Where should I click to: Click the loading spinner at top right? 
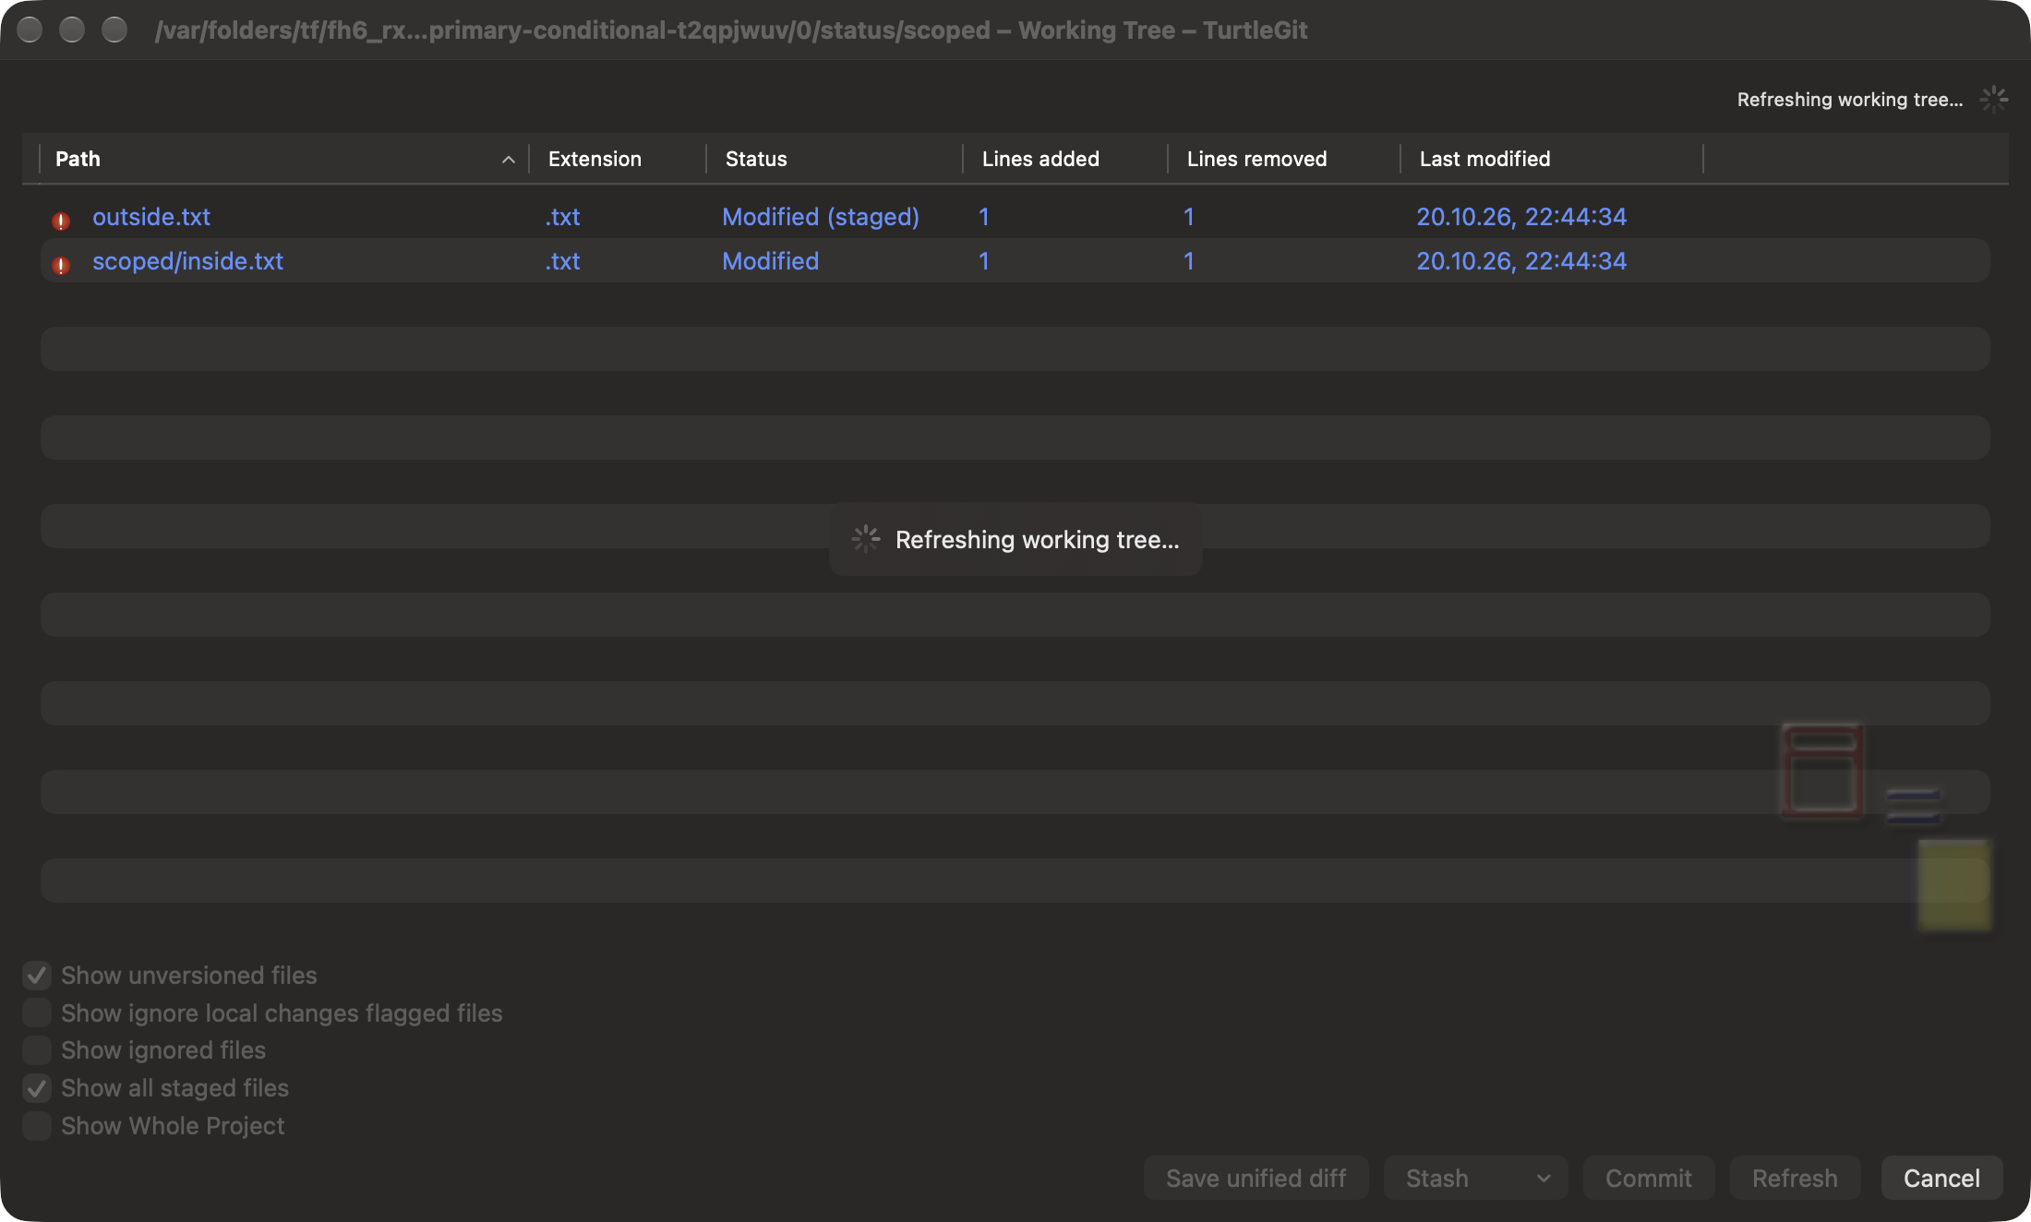pos(1994,99)
